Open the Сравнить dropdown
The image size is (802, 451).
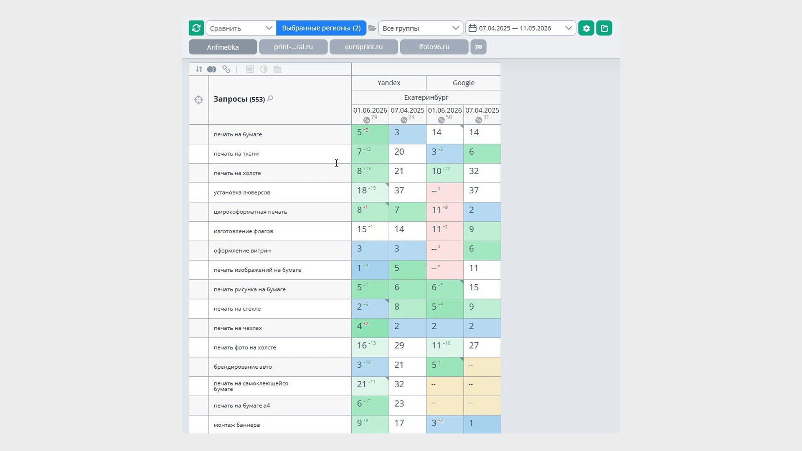[x=241, y=28]
